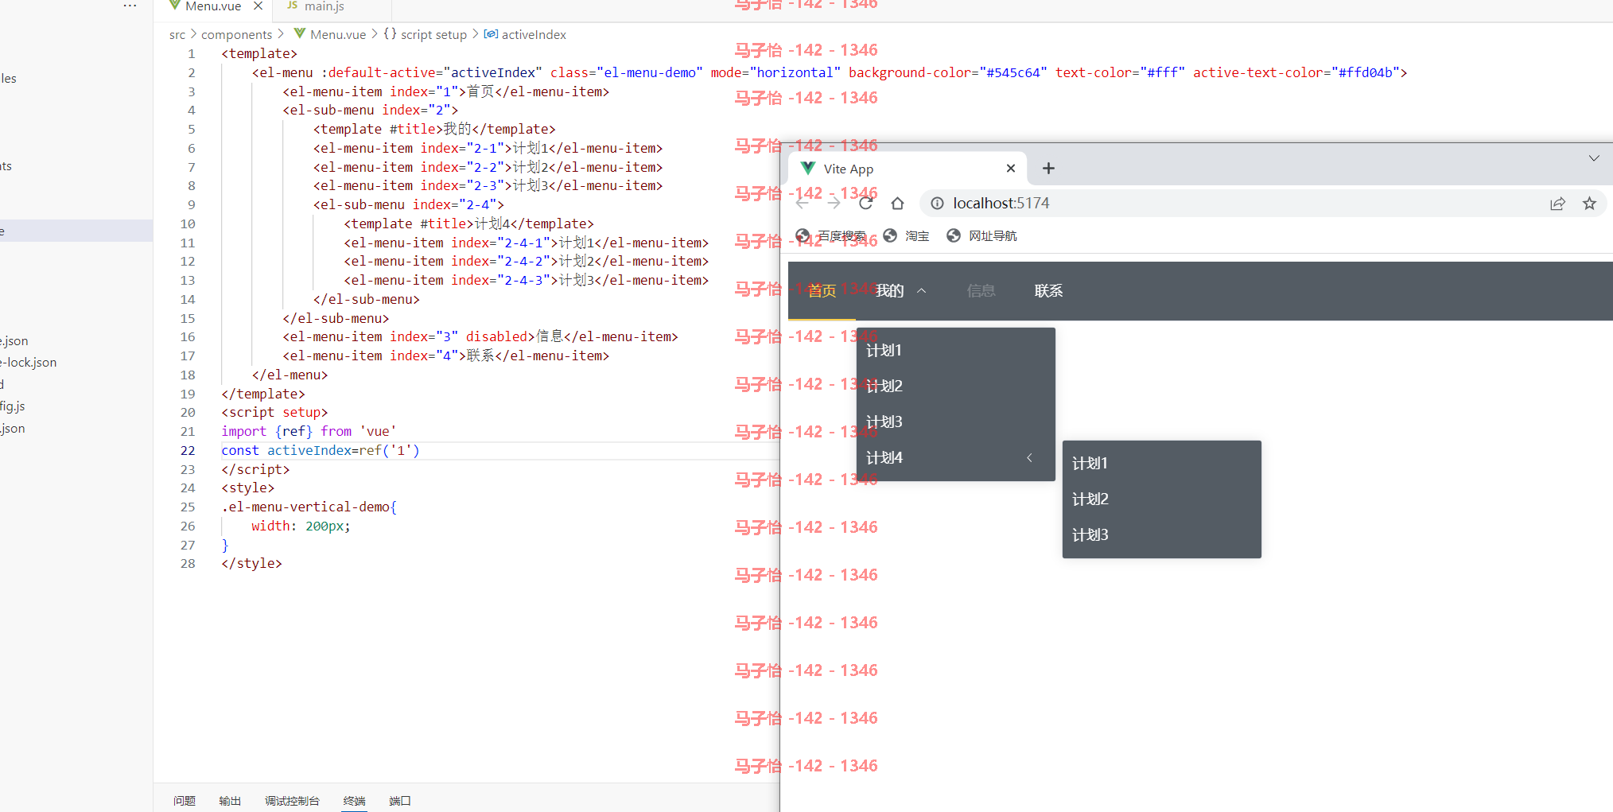Image resolution: width=1613 pixels, height=812 pixels.
Task: Switch to the 问题 panel tab
Action: [x=185, y=801]
